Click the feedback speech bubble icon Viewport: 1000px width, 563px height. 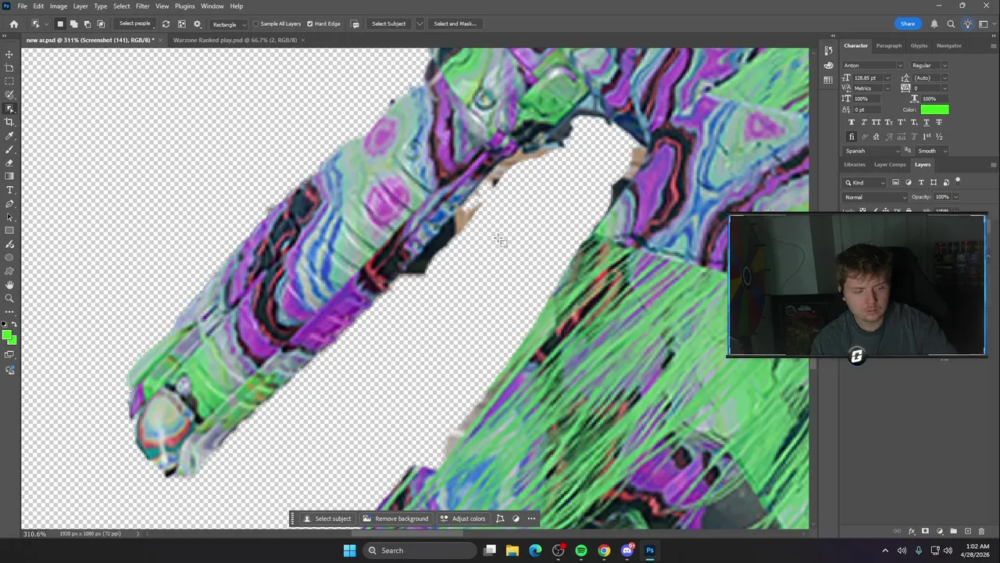355,23
